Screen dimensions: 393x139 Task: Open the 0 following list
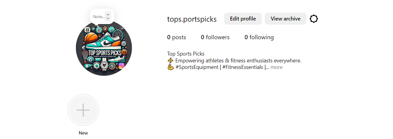pos(259,37)
